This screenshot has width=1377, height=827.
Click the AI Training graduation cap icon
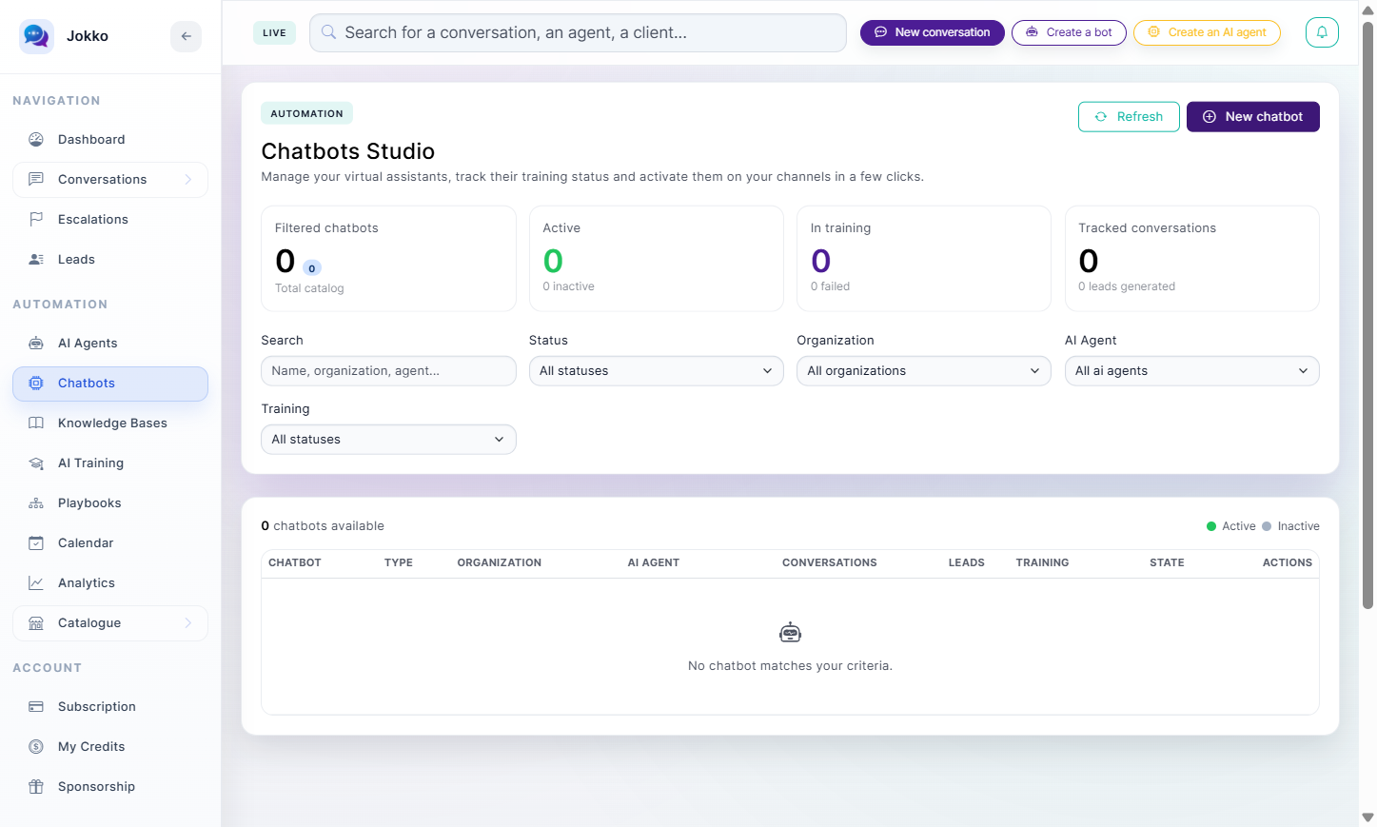click(x=36, y=463)
